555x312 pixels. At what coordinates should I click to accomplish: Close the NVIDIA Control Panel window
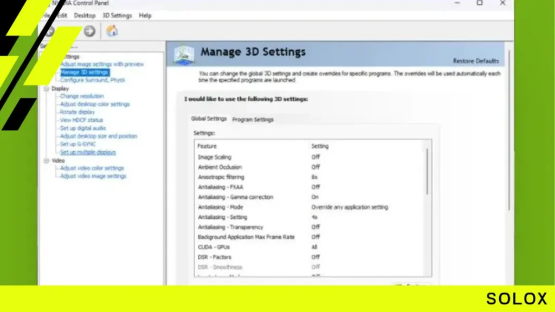pos(502,3)
